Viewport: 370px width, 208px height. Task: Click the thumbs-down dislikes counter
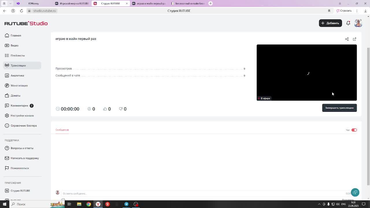123,109
